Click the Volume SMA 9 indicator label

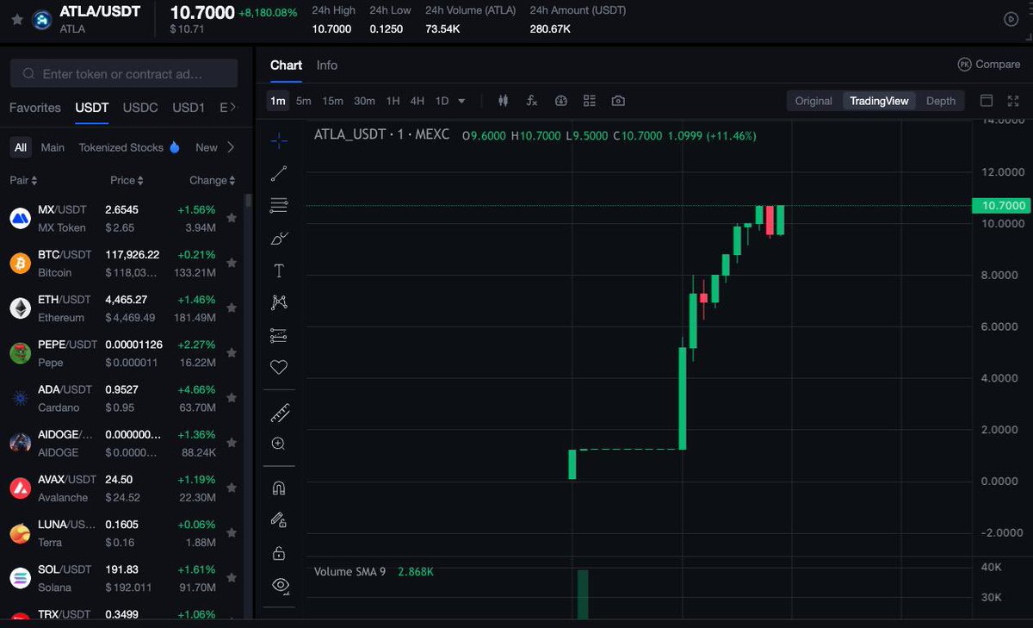349,572
